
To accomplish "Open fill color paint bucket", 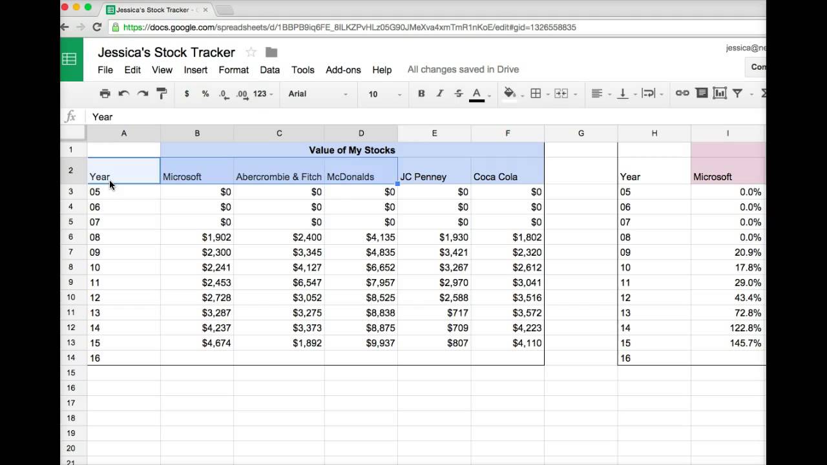I will tap(510, 94).
